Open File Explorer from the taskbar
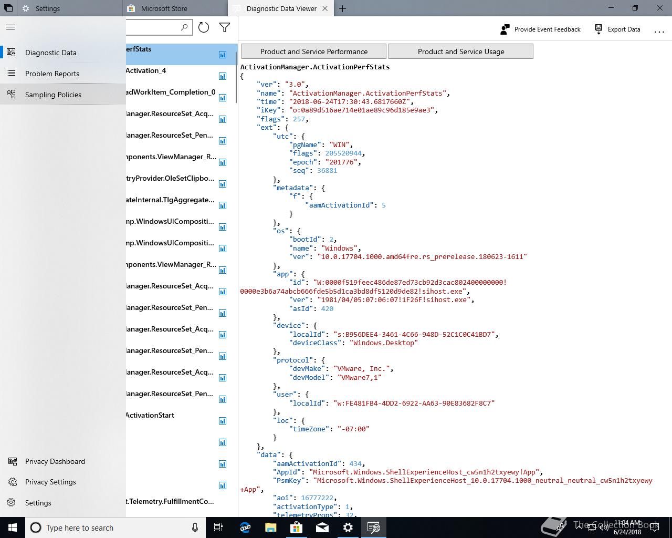 pos(271,527)
